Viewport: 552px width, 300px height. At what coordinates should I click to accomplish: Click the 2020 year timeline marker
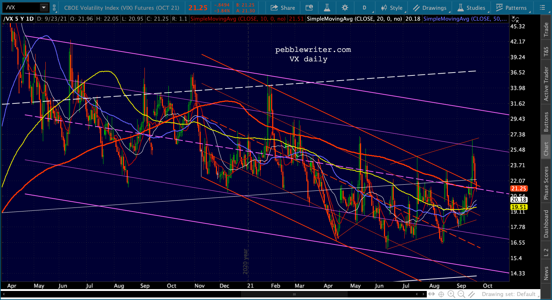pyautogui.click(x=245, y=262)
